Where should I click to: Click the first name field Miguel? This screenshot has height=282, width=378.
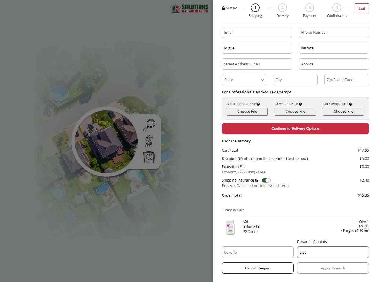tap(257, 48)
